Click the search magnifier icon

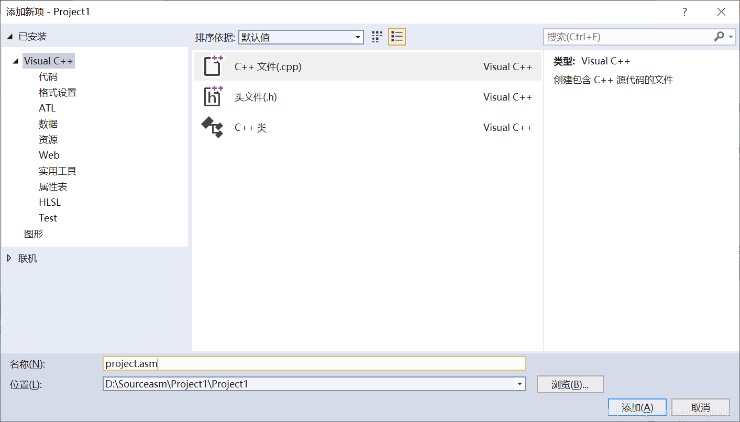(x=719, y=37)
